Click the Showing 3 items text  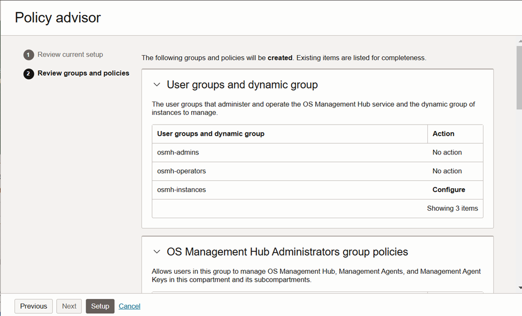tap(452, 208)
